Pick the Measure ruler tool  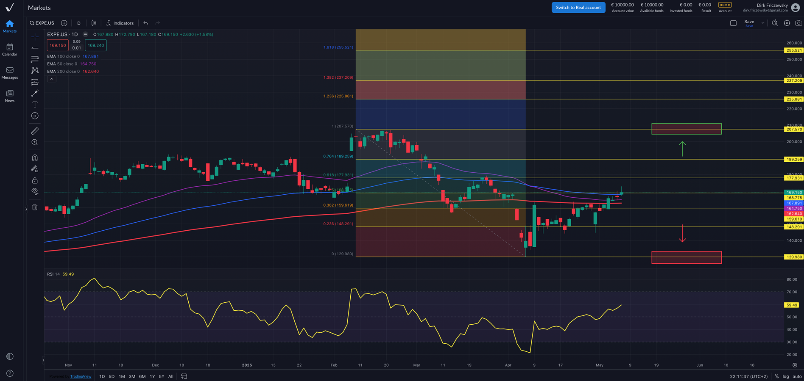tap(35, 131)
